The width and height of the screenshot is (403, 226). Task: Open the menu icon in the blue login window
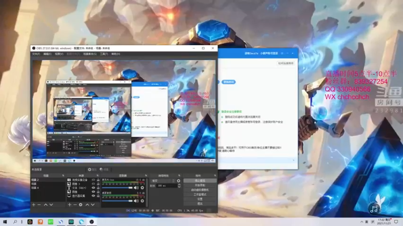282,53
